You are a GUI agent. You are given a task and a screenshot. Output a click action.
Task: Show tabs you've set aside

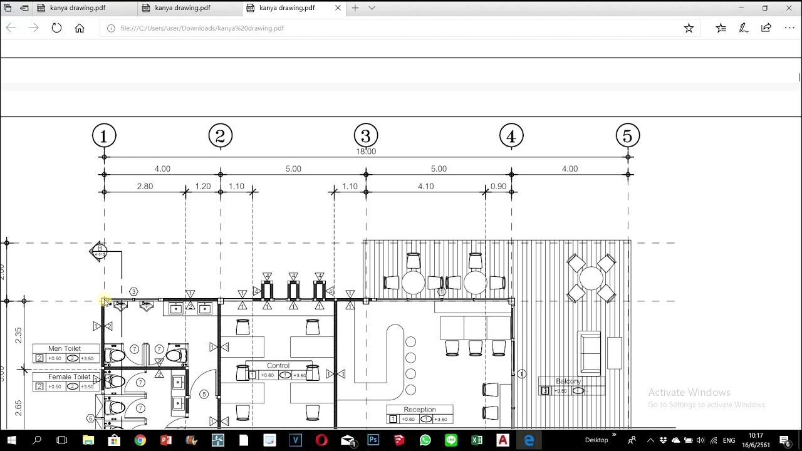pyautogui.click(x=8, y=8)
